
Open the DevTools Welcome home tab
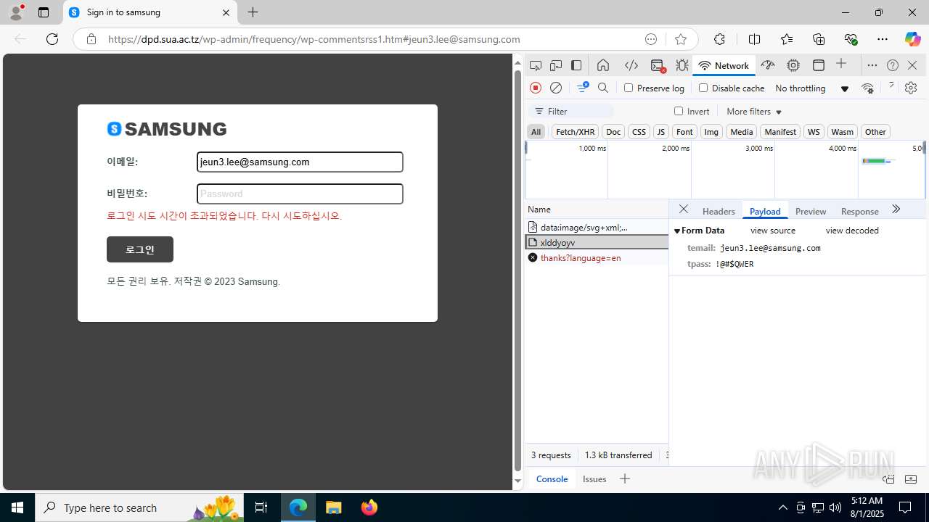point(603,65)
